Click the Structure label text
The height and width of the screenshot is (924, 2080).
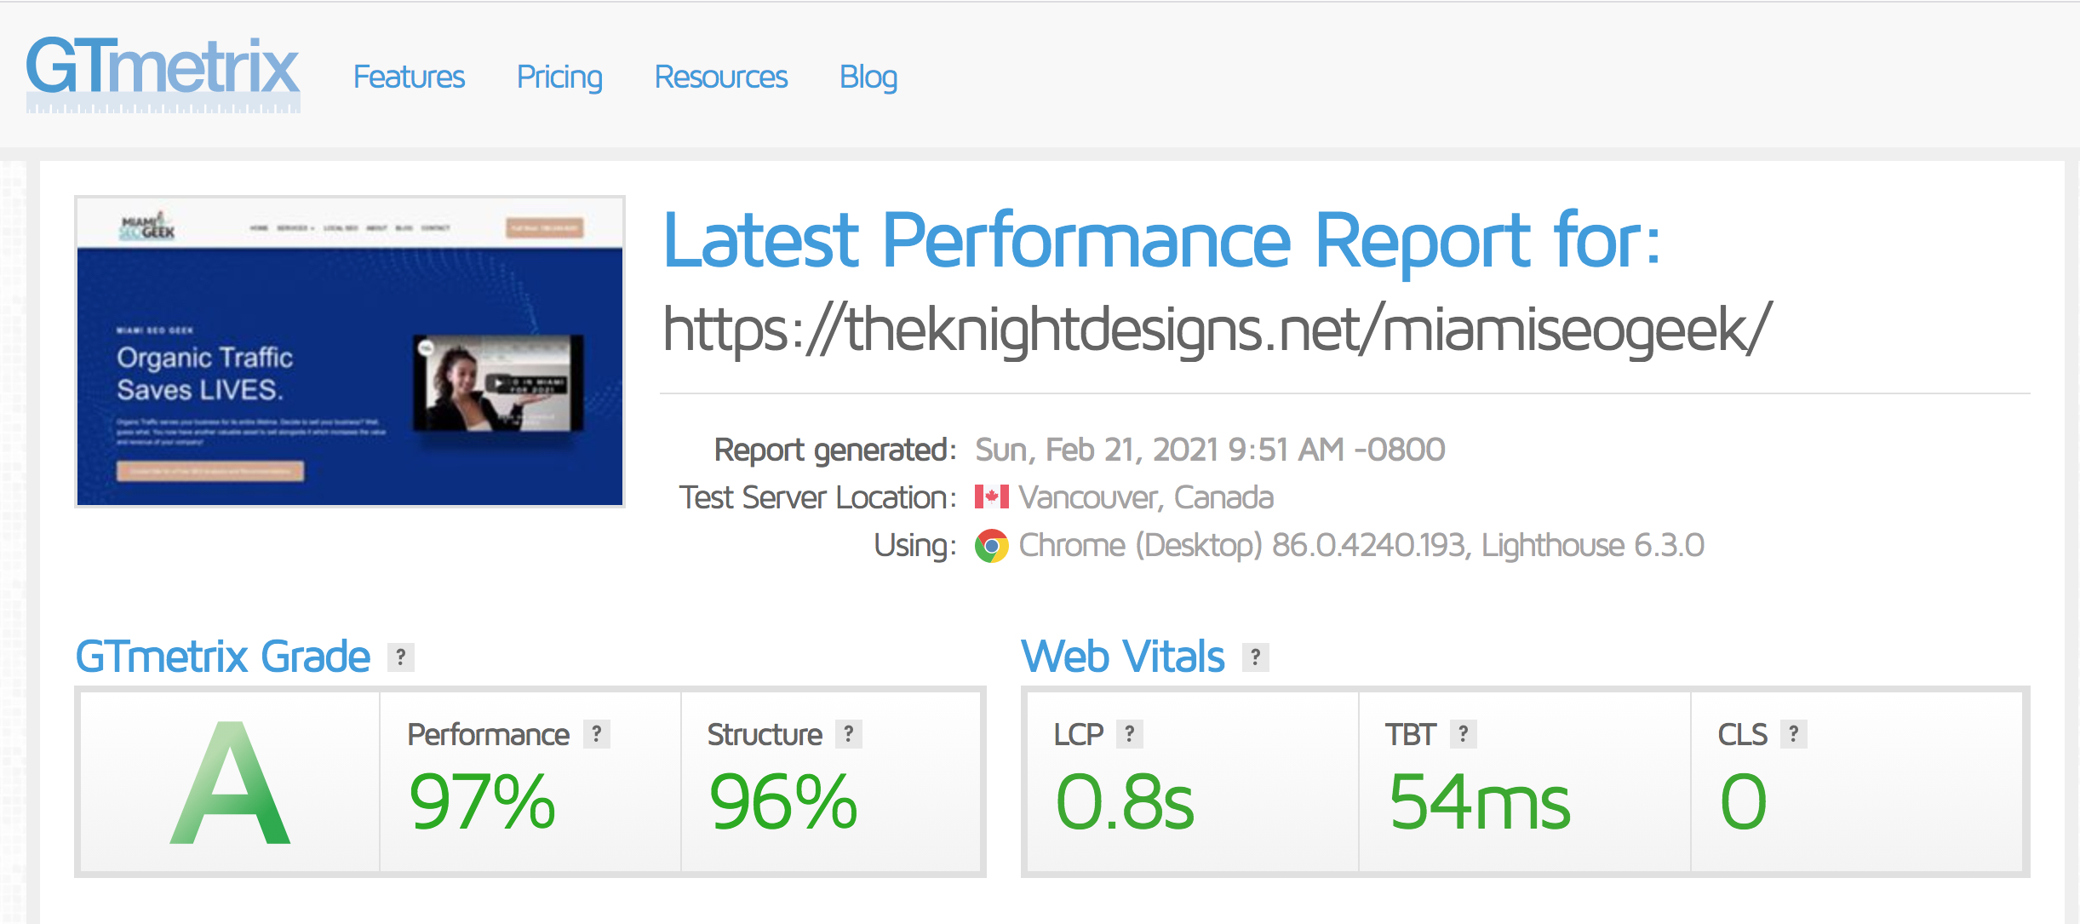pos(765,734)
